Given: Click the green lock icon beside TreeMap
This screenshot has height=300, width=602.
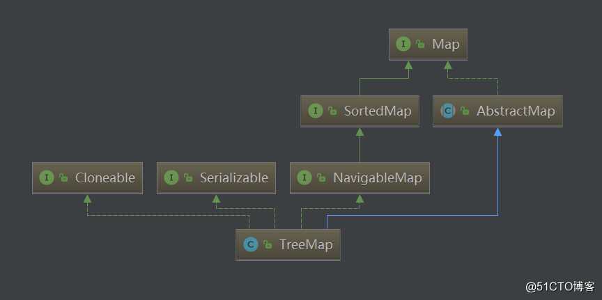Looking at the screenshot, I should pos(268,244).
